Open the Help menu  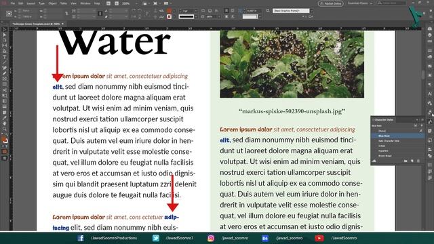click(97, 3)
